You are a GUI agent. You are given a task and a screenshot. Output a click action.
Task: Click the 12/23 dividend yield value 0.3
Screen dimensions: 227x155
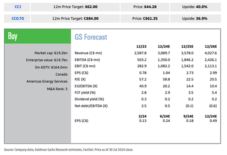click(x=144, y=99)
